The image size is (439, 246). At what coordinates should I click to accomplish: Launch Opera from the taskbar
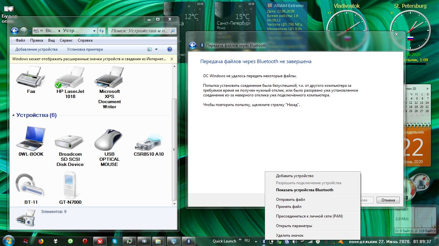(x=85, y=241)
